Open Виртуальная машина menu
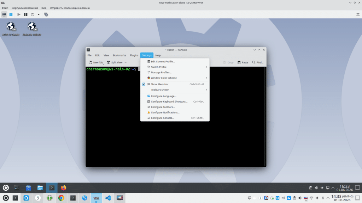This screenshot has height=203, width=362. (25, 8)
